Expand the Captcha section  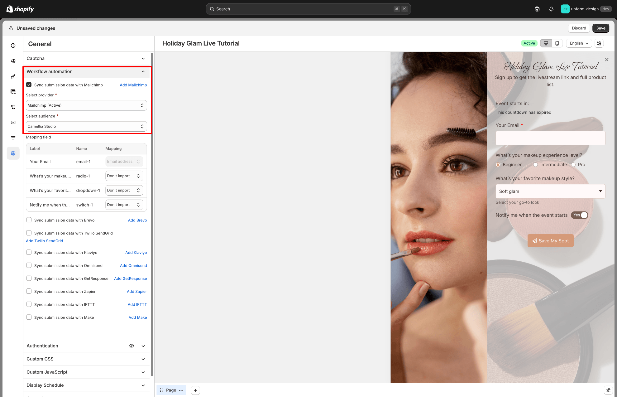point(87,58)
